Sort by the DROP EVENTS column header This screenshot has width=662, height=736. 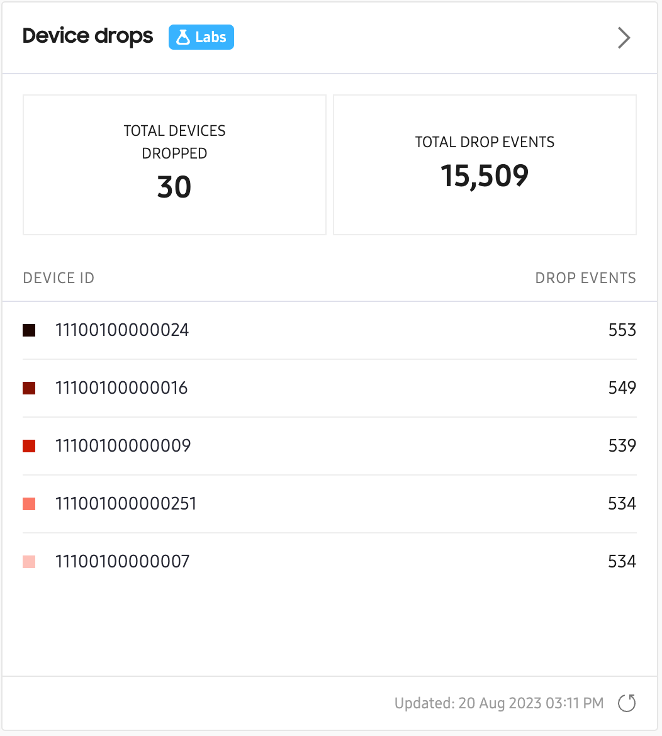coord(585,278)
